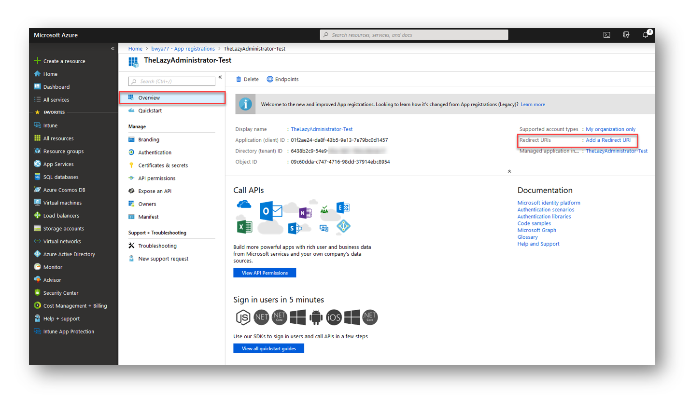
Task: Click the Help + support icon
Action: [37, 318]
